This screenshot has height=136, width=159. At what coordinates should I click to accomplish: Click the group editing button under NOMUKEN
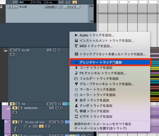(15, 112)
